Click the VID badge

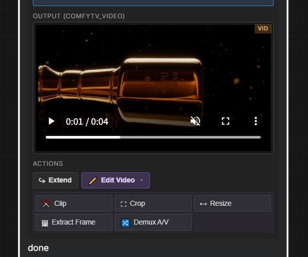[263, 28]
